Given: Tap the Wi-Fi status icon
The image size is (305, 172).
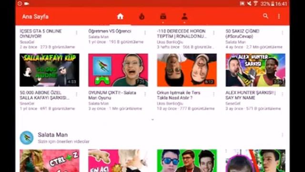Looking at the screenshot, I should point(255,3).
